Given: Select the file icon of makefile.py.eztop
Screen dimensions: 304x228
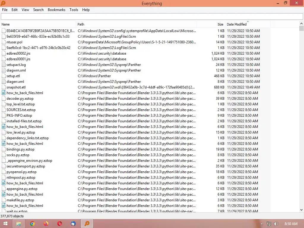Looking at the screenshot, I should pyautogui.click(x=4, y=200).
